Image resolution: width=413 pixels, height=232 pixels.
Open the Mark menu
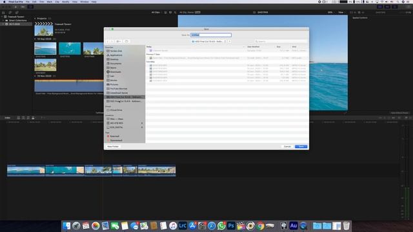coord(50,1)
